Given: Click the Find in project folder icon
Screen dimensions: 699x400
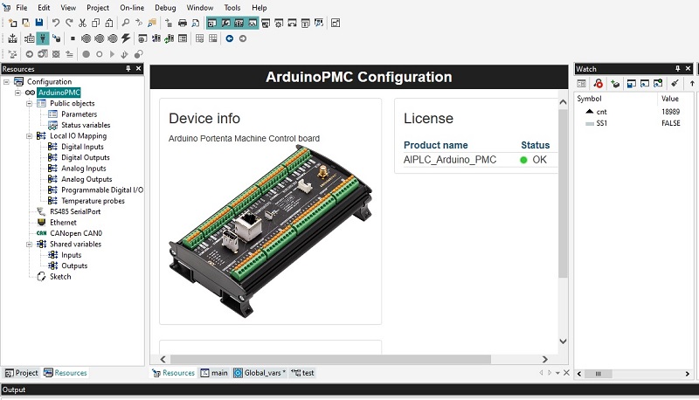Looking at the screenshot, I should [152, 24].
